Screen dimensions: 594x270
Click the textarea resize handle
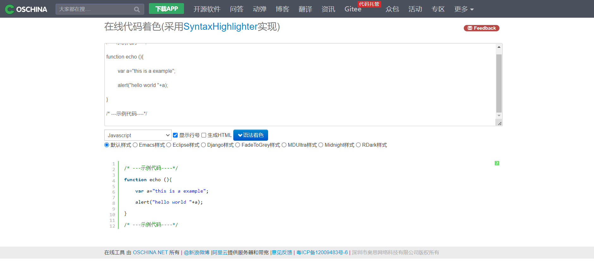click(499, 123)
